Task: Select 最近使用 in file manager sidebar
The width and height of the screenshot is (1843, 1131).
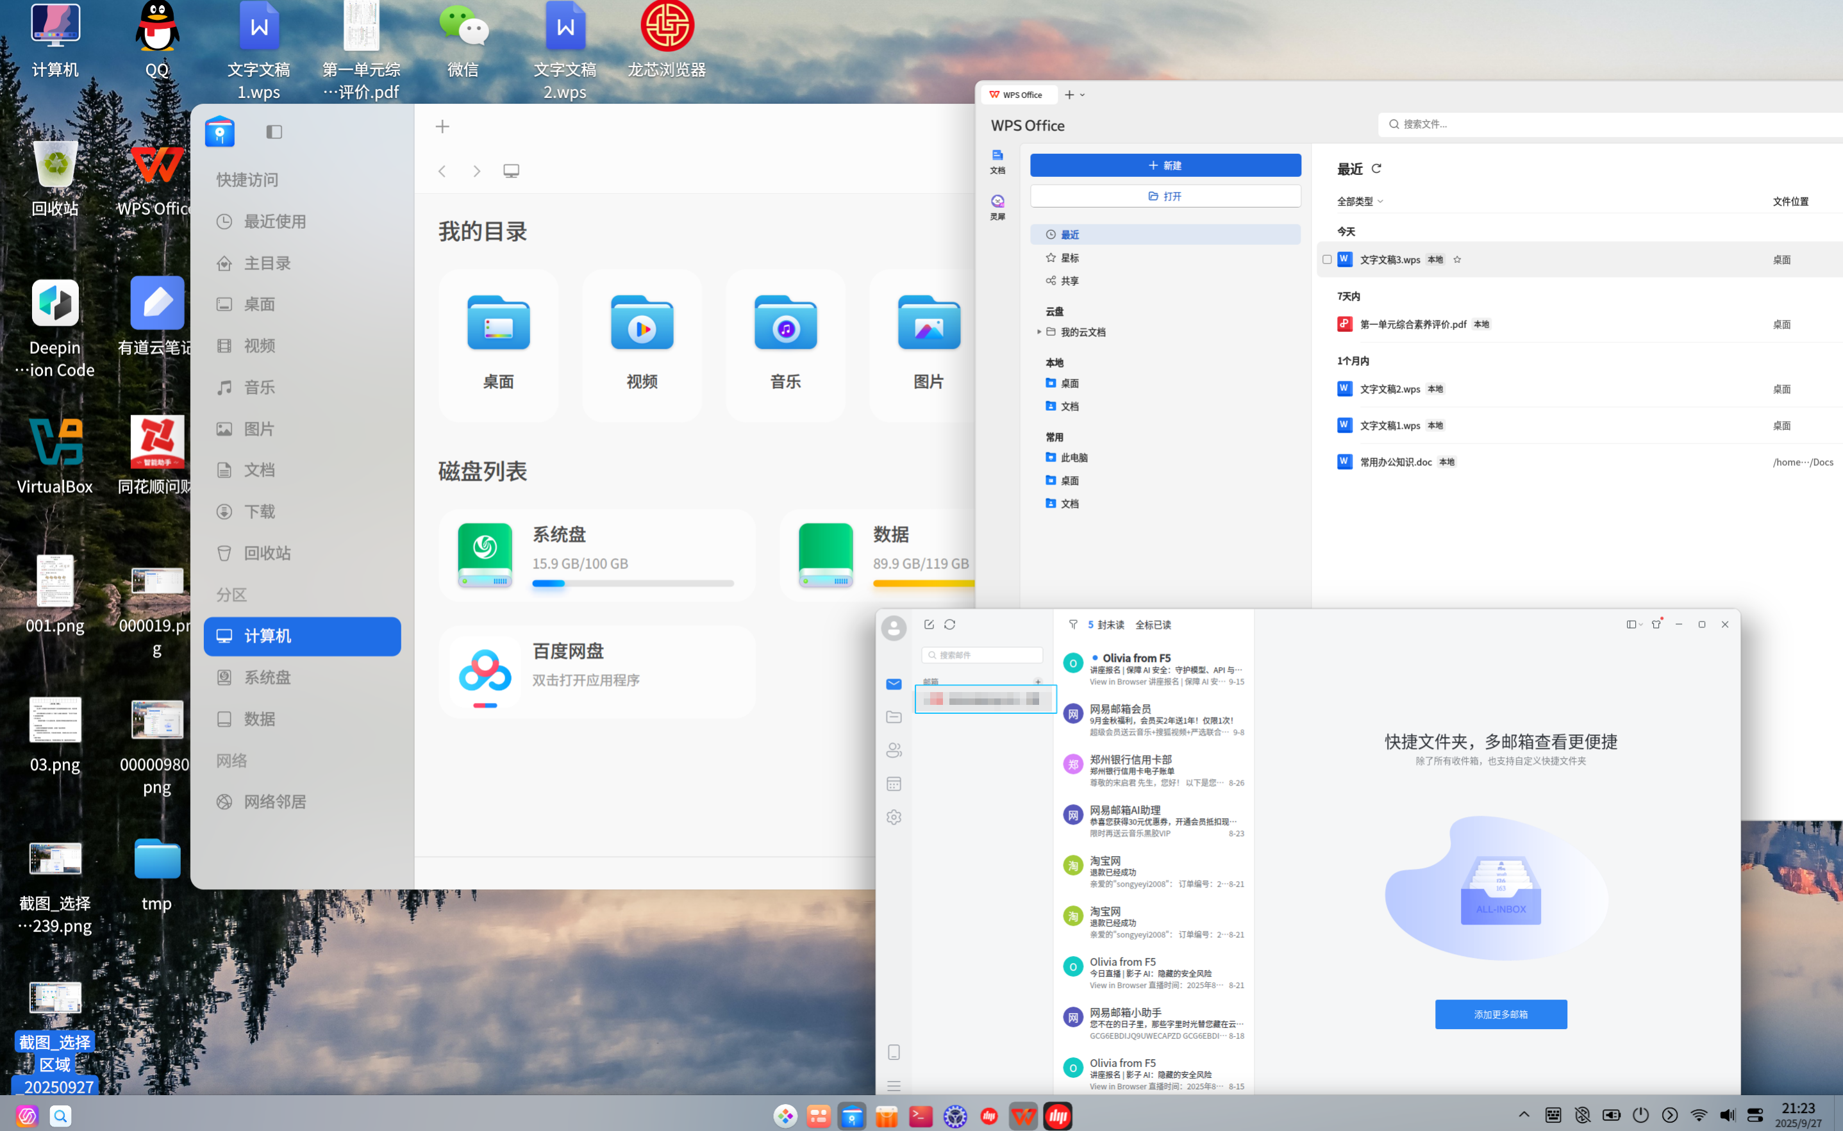Action: point(301,222)
